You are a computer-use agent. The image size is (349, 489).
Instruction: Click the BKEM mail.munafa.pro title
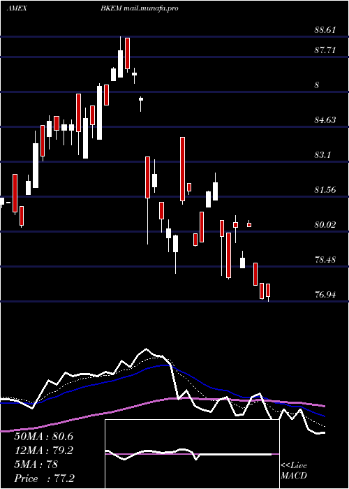coord(140,8)
